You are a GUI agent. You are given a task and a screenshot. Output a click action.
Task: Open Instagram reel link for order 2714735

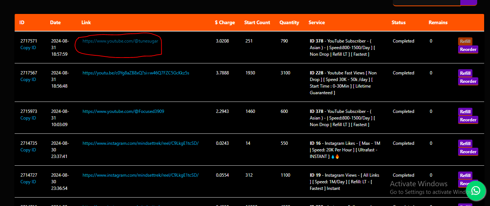click(140, 143)
